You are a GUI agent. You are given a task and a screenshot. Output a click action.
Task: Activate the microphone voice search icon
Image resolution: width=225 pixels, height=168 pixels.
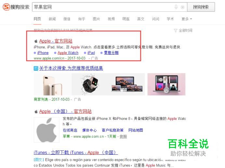click(176, 7)
